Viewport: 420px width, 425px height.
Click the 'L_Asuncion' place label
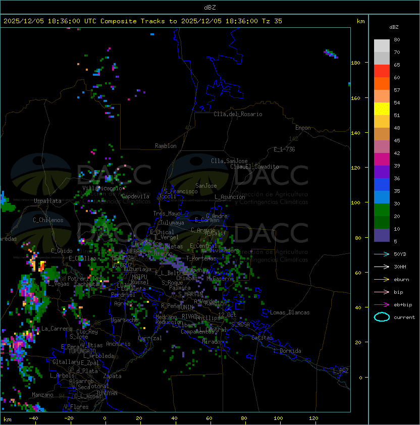tap(230, 197)
